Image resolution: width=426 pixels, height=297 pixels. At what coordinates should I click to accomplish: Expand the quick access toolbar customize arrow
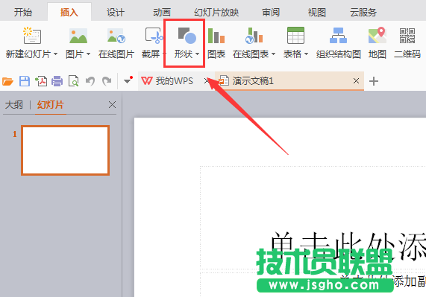coord(127,80)
